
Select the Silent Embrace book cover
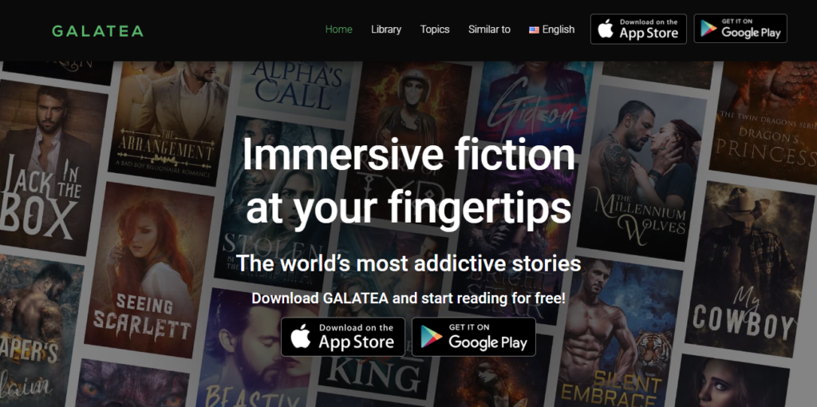[619, 334]
